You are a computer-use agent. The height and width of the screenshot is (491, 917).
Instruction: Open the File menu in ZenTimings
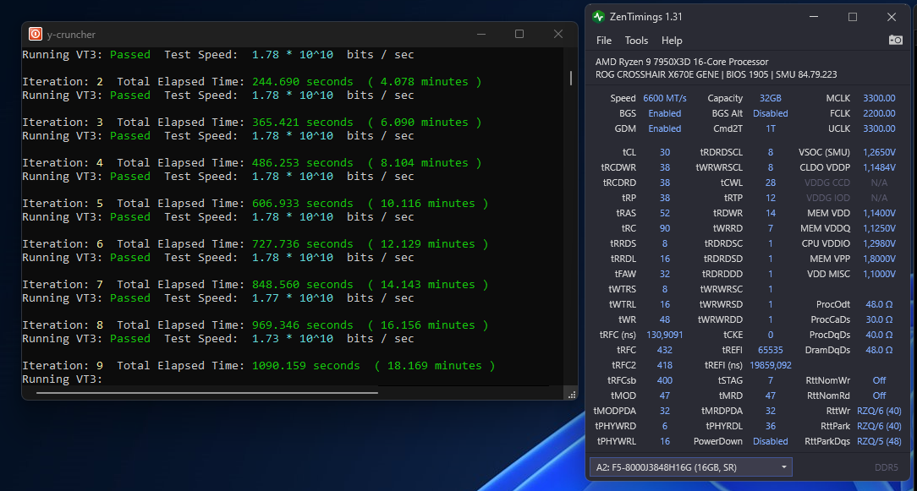pyautogui.click(x=603, y=41)
